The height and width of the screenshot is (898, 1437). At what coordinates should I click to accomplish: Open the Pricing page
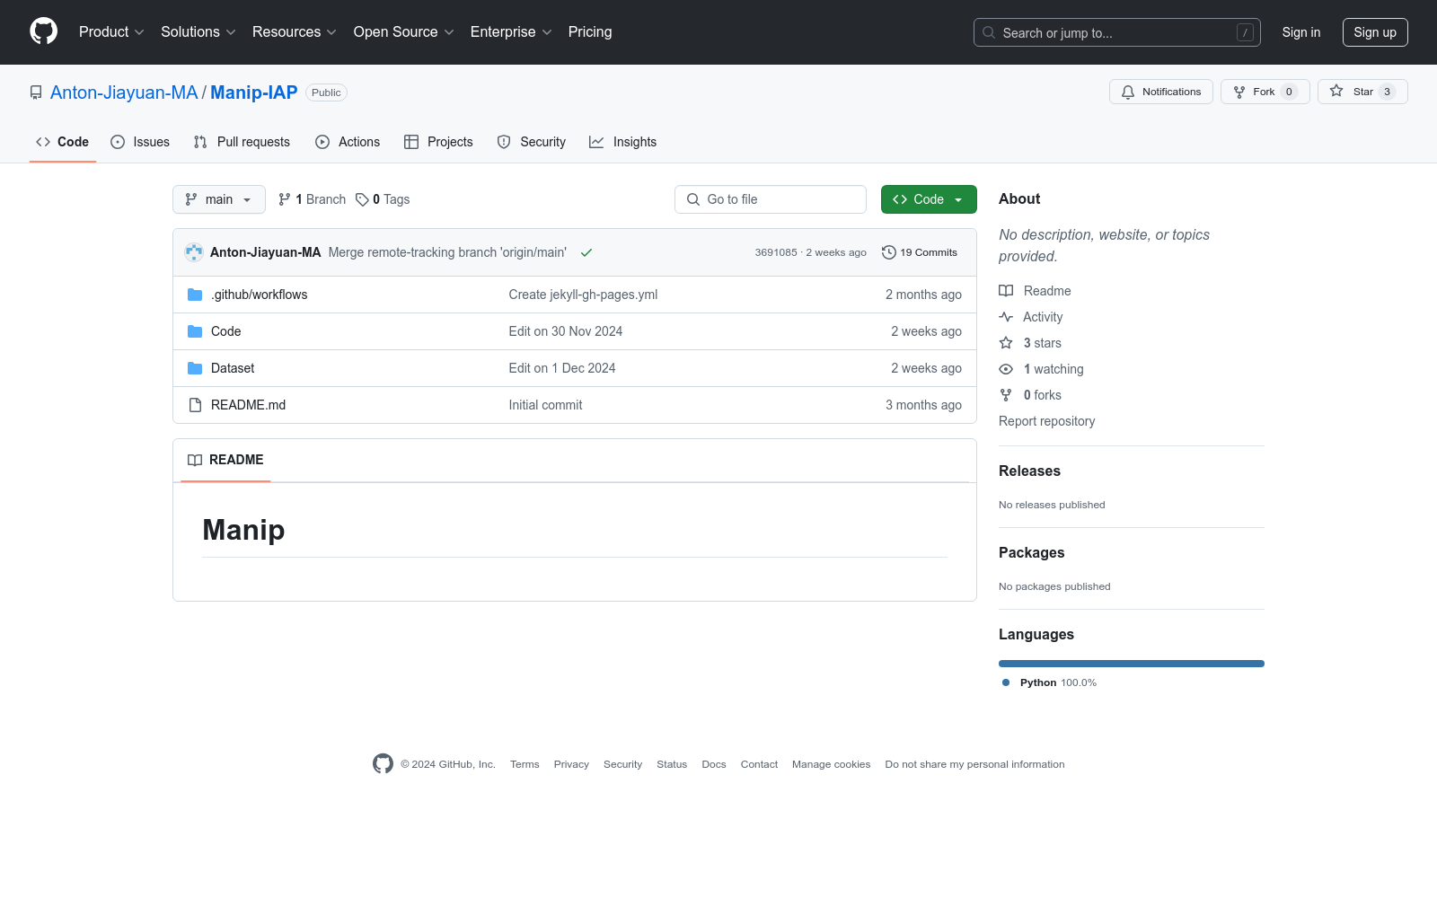pyautogui.click(x=590, y=32)
